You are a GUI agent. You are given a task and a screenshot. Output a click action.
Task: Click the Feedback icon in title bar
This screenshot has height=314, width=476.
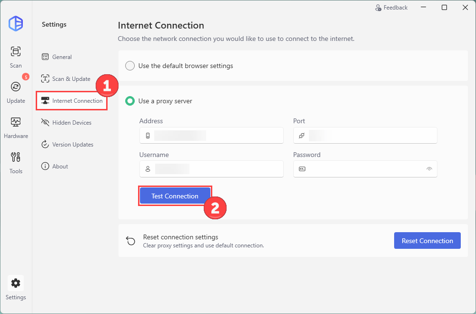click(x=378, y=8)
